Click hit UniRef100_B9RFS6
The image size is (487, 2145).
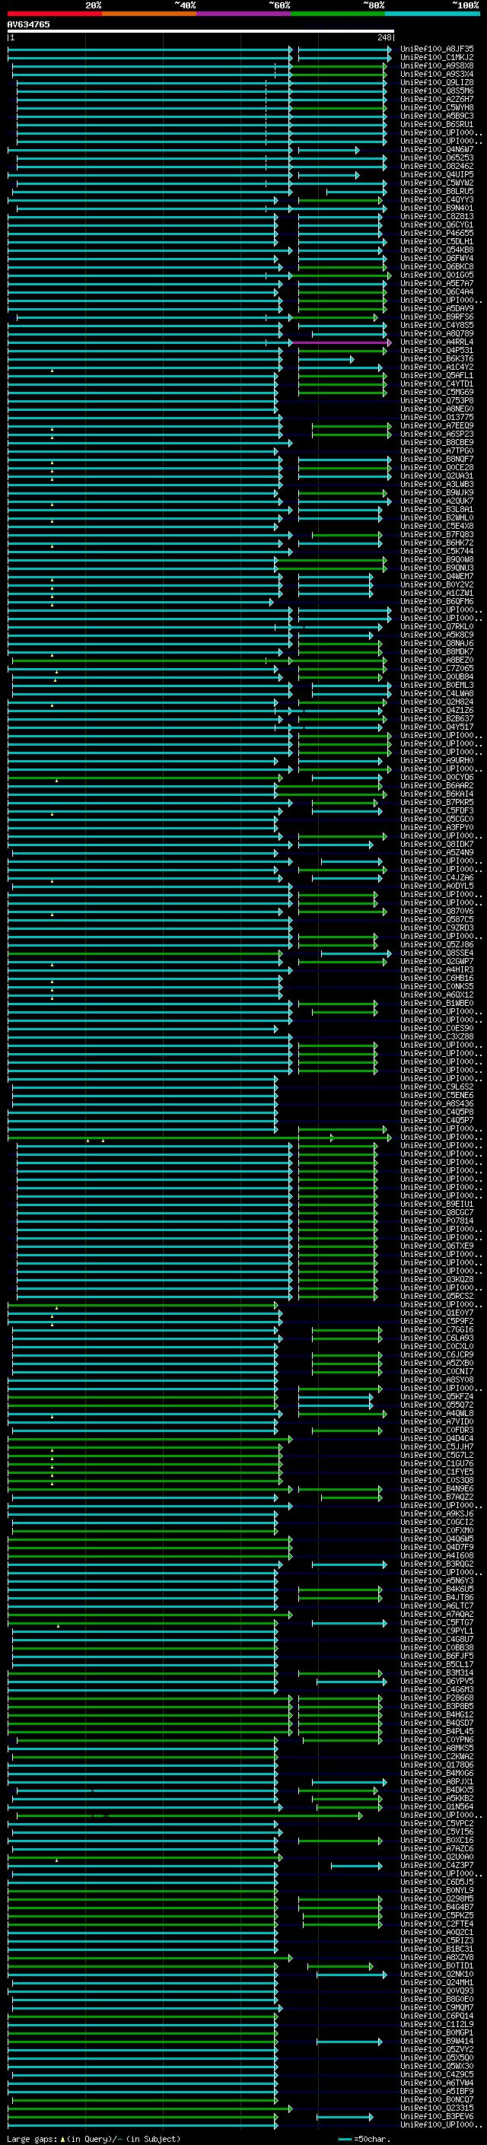(x=437, y=317)
